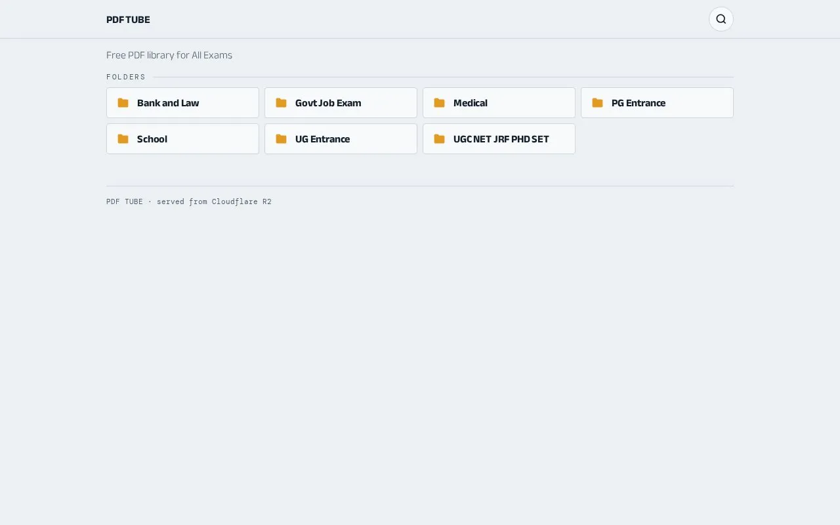Click the FOLDERS section heading

pos(126,77)
